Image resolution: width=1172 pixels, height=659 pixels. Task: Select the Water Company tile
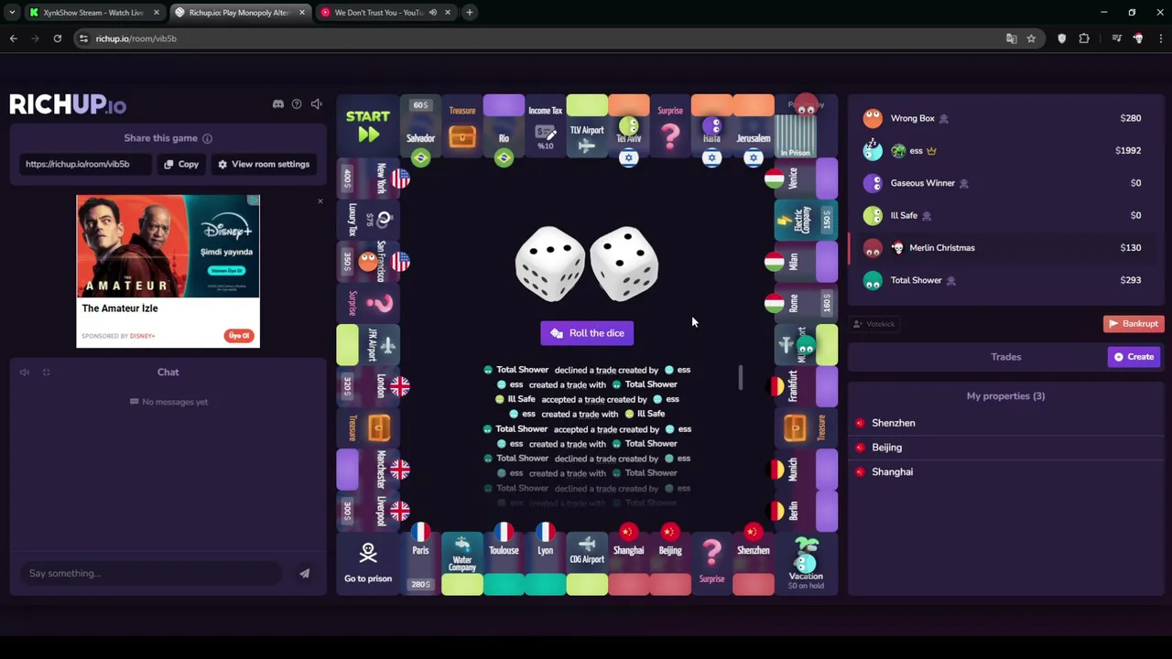[x=462, y=565]
